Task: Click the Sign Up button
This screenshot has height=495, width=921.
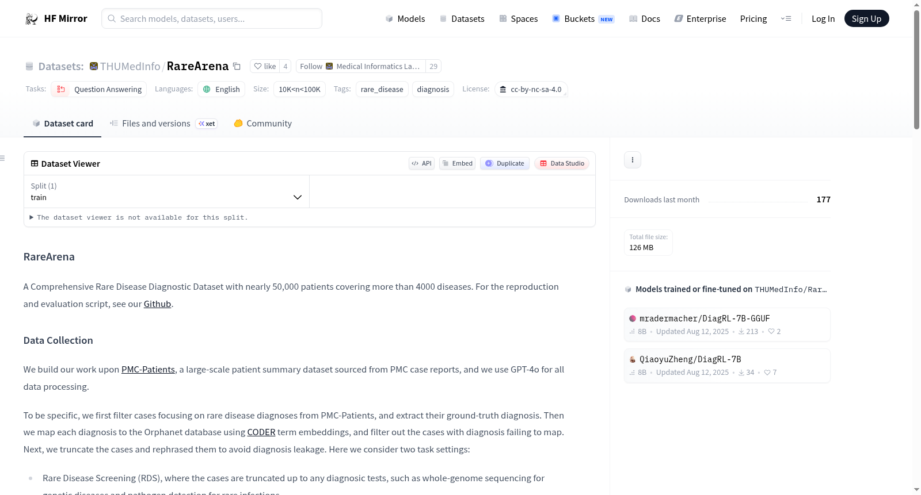Action: click(866, 19)
